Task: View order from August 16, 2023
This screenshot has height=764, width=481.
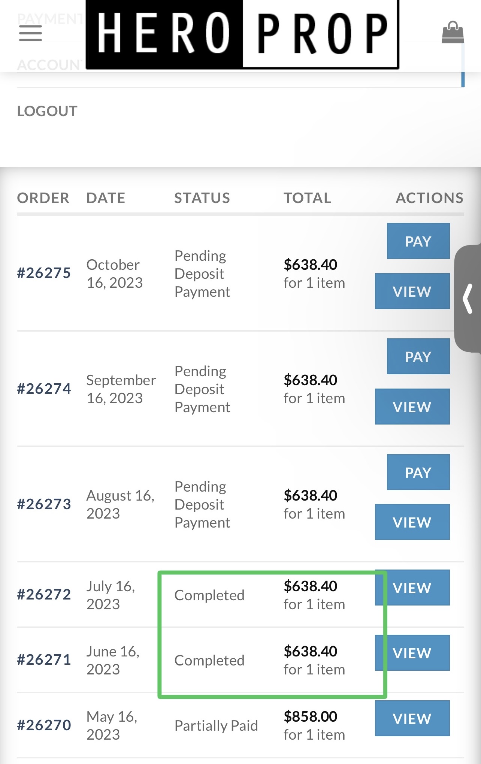Action: coord(412,522)
